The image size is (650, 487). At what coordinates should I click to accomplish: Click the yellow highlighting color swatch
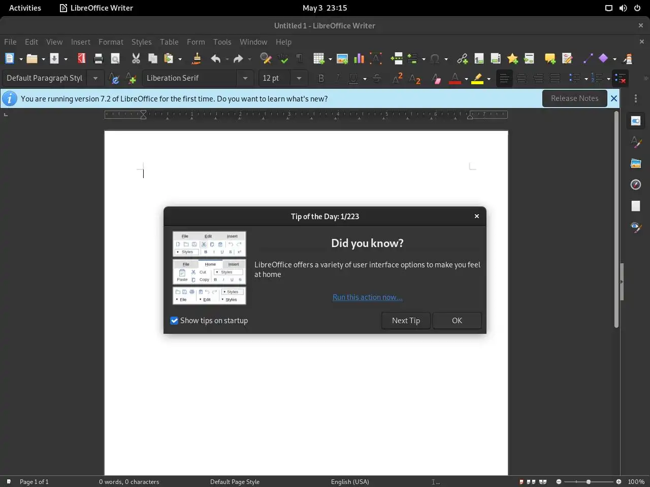pos(477,79)
